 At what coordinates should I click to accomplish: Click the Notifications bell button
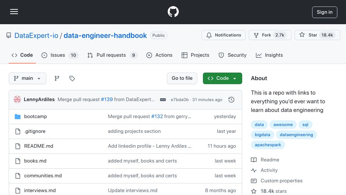(223, 35)
